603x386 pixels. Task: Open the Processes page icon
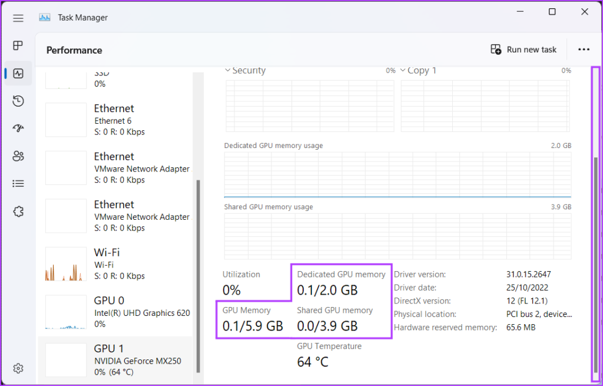coord(18,45)
